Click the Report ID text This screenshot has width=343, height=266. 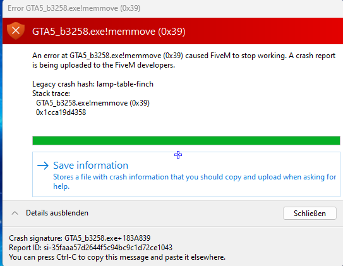[x=90, y=248]
